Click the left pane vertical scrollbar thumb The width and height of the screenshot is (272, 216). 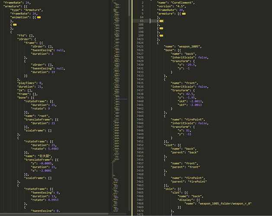point(129,8)
